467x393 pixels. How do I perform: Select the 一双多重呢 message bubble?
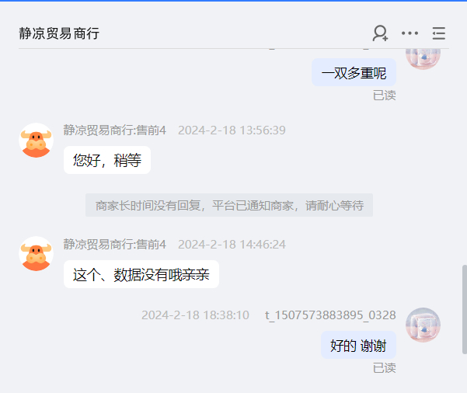tap(354, 73)
